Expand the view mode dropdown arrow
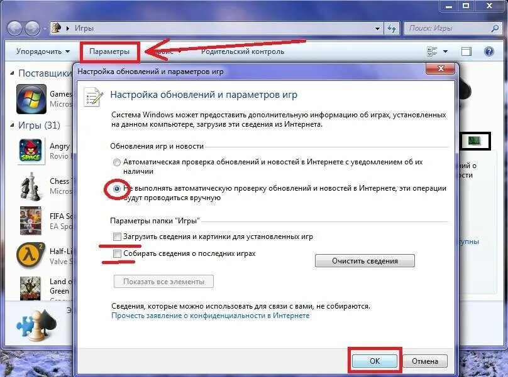This screenshot has width=508, height=377. 446,51
